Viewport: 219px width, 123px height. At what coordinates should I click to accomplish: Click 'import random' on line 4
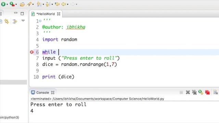point(60,40)
